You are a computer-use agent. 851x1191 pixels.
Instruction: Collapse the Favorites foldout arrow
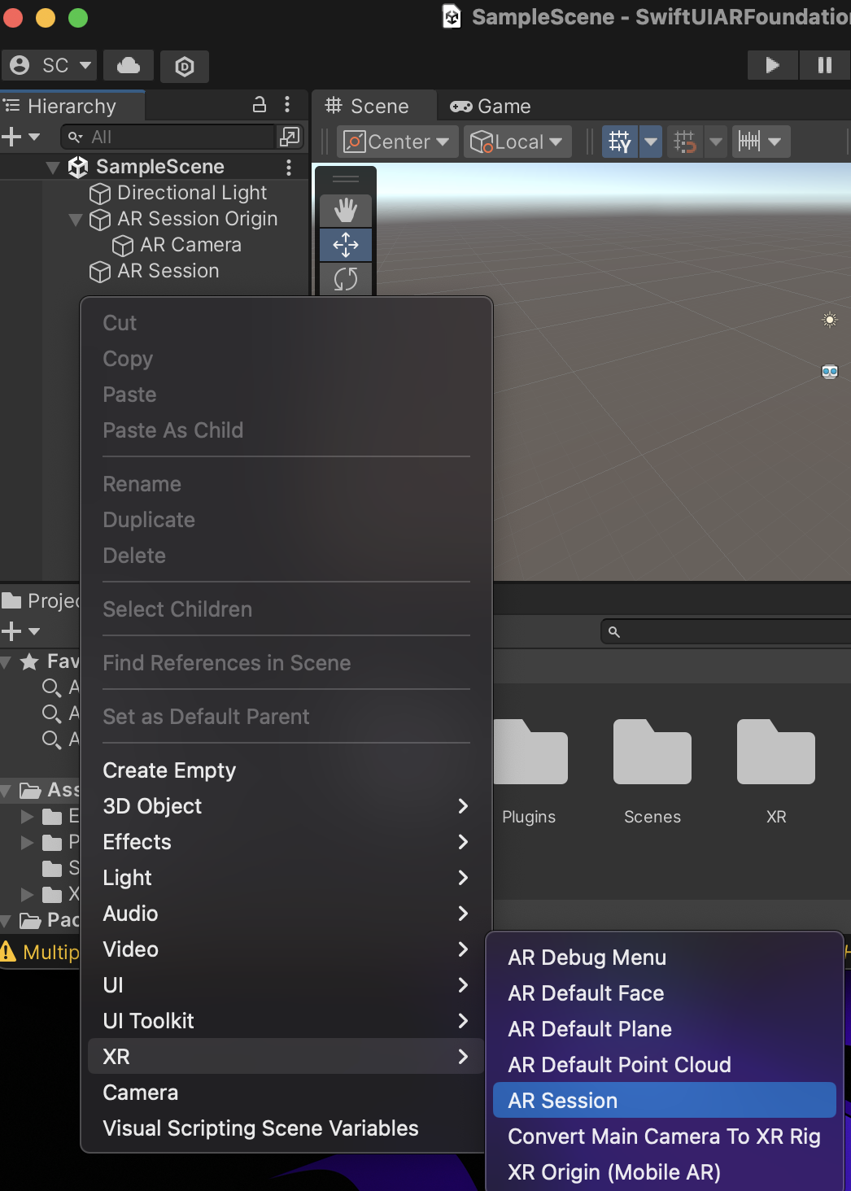tap(7, 662)
